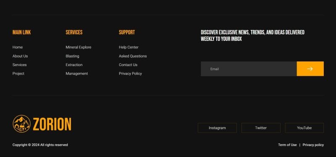The height and width of the screenshot is (157, 336).
Task: Select the Blasting service link
Action: point(72,56)
